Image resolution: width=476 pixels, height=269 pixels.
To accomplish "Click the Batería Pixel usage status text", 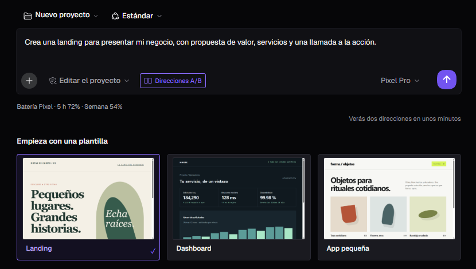I will point(69,106).
